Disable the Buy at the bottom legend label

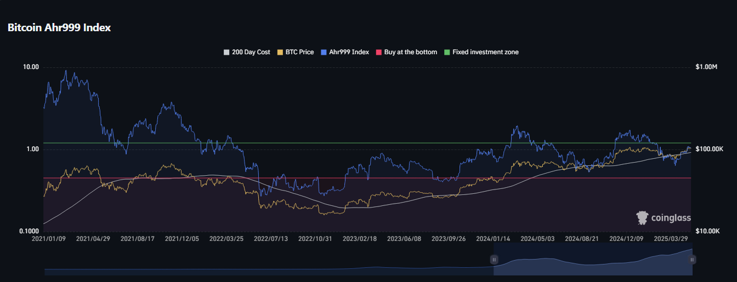[410, 52]
